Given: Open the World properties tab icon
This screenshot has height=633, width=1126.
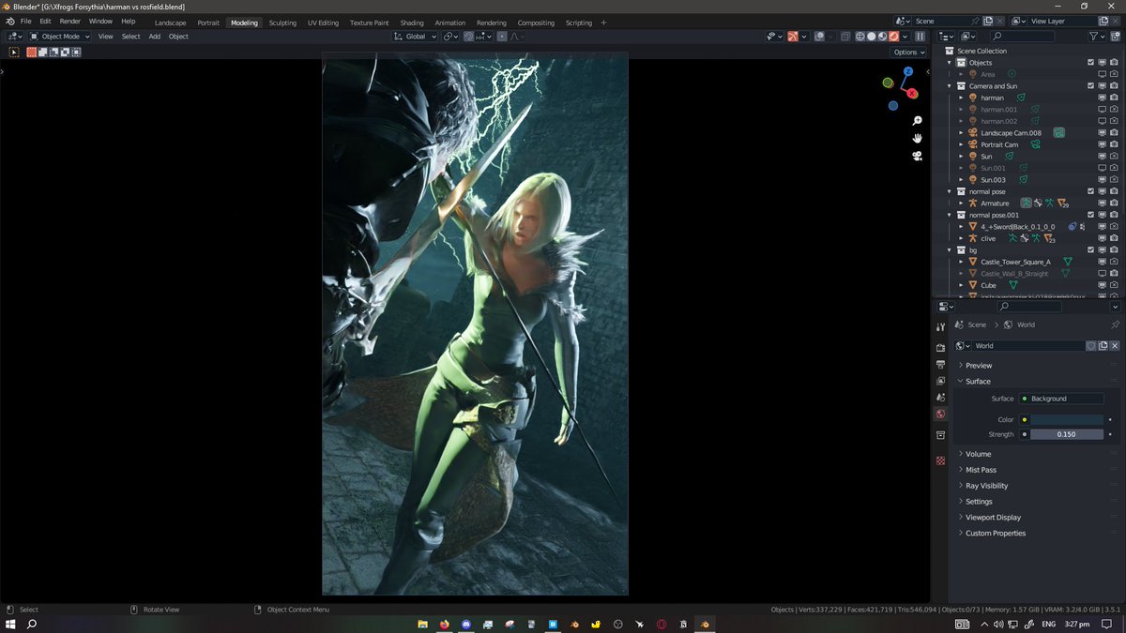Looking at the screenshot, I should pyautogui.click(x=941, y=413).
